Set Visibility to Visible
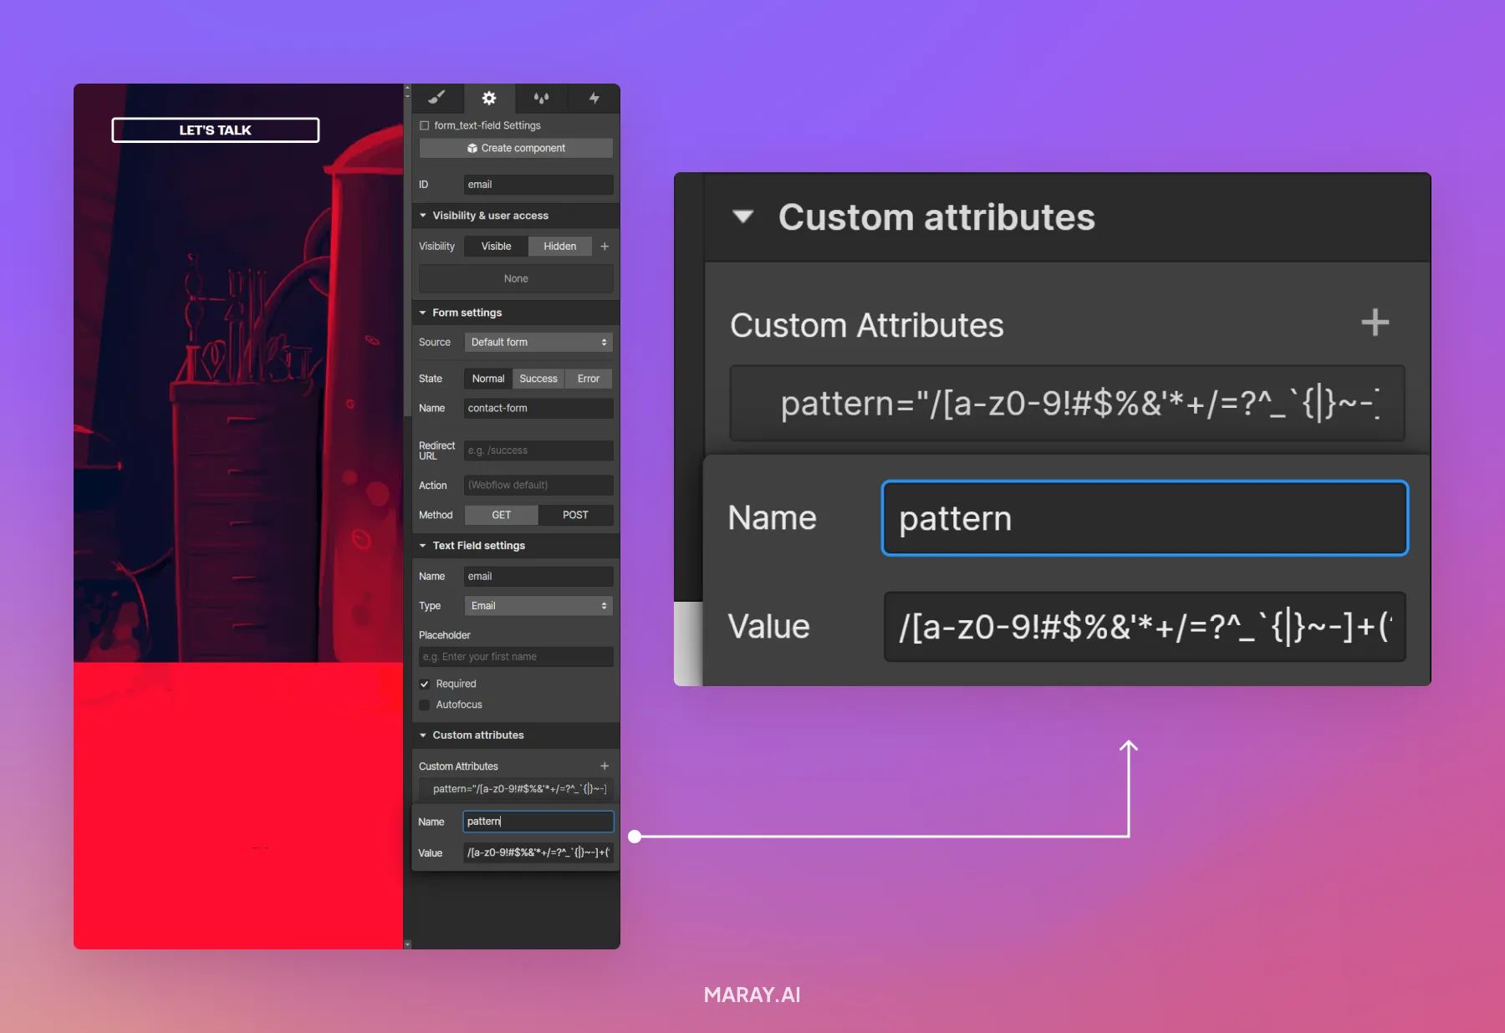Viewport: 1505px width, 1033px height. point(495,246)
